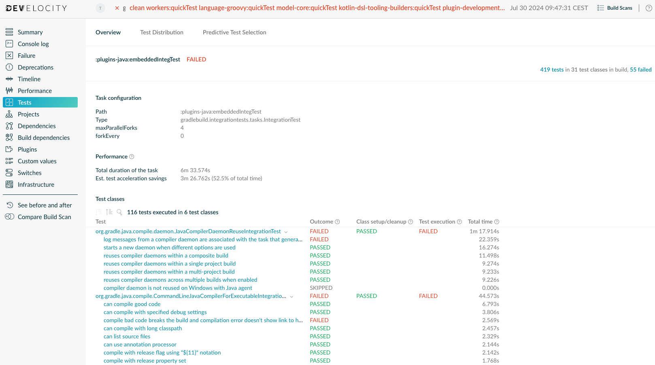
Task: Select the Failure sidebar icon
Action: click(10, 55)
